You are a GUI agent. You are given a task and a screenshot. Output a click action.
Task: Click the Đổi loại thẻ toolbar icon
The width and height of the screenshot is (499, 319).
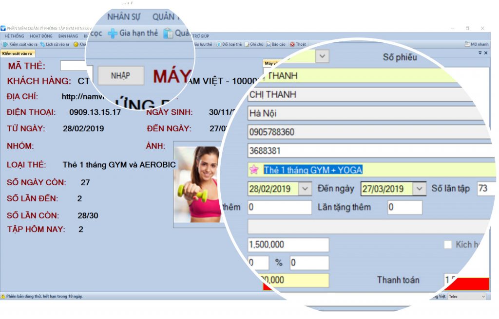[219, 44]
